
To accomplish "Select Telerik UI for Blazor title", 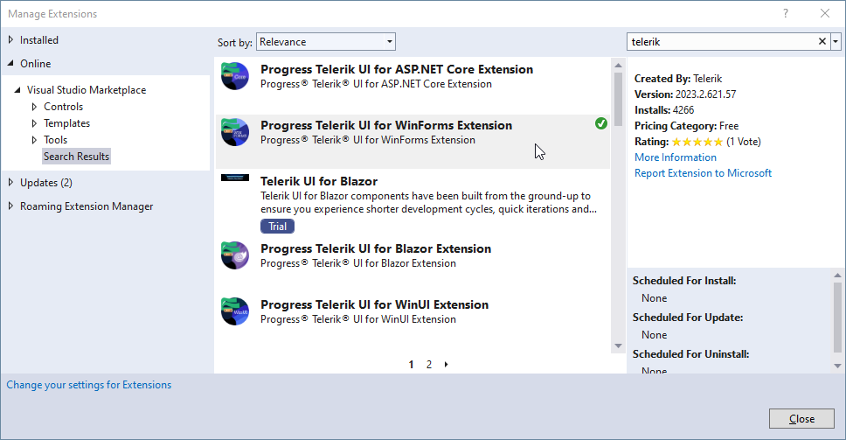I will [x=319, y=181].
